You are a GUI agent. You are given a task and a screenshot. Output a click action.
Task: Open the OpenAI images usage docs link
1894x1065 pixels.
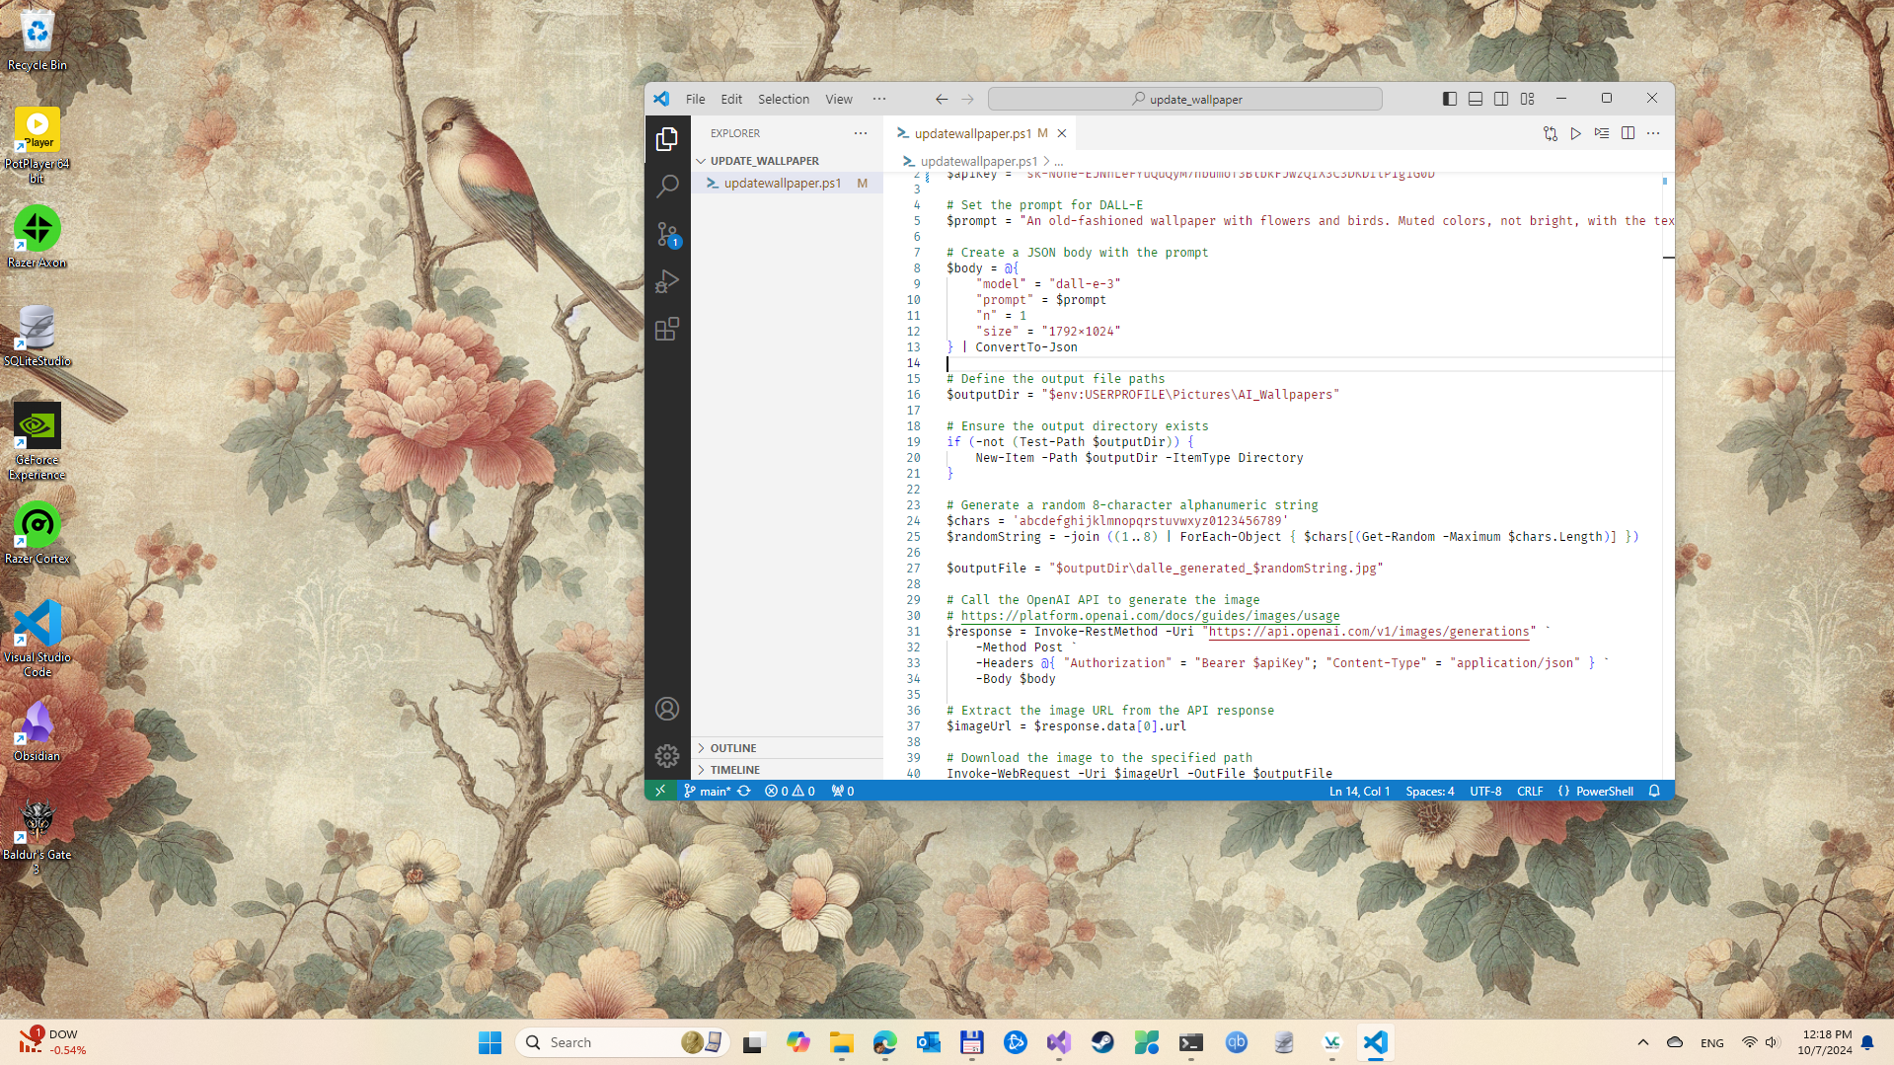click(1150, 616)
